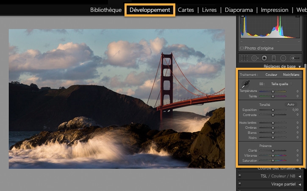
Task: Expand the TSL / Couleur / NB panel arrow
Action: point(299,176)
